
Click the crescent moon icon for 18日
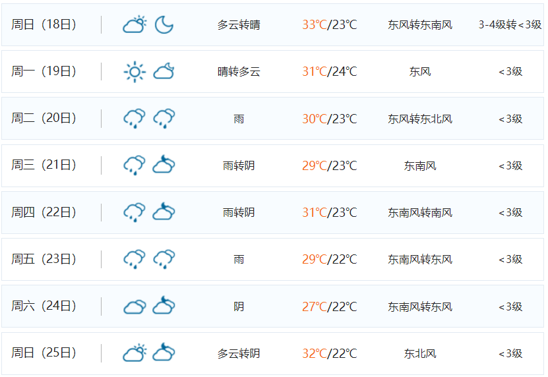[164, 25]
